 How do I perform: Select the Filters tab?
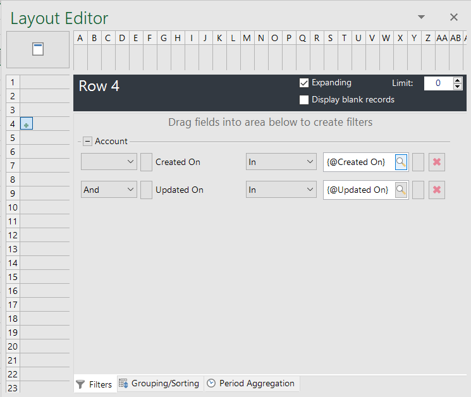click(x=94, y=384)
